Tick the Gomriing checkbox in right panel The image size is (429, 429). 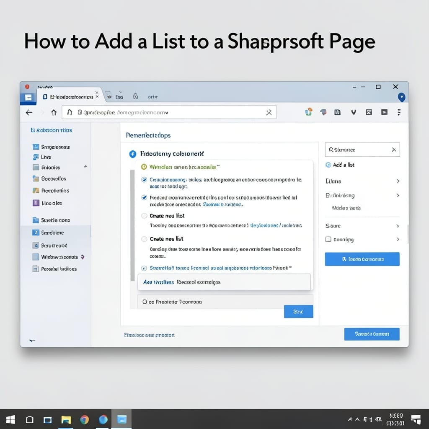click(x=328, y=239)
